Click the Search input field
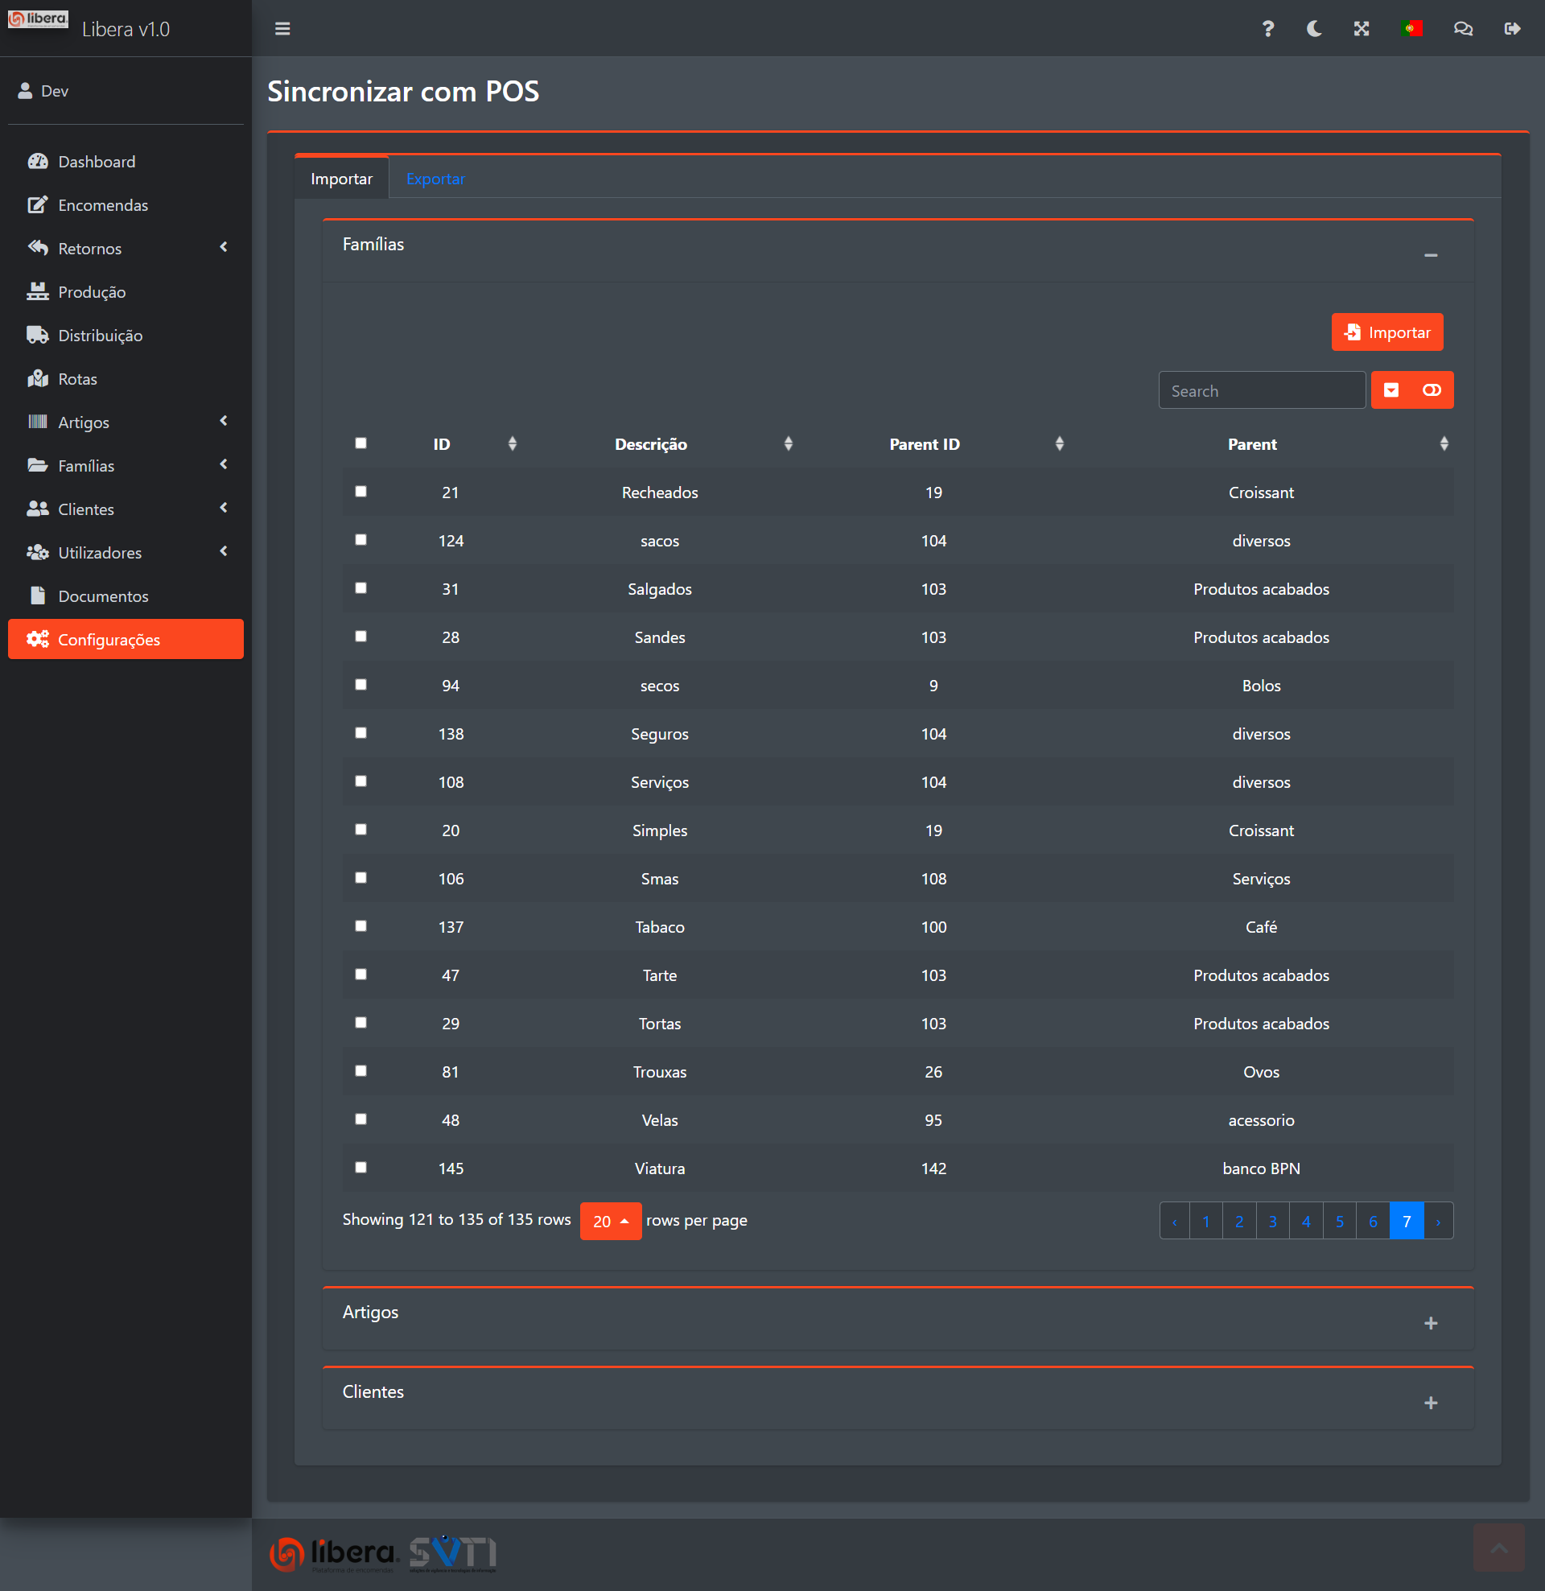 point(1261,391)
